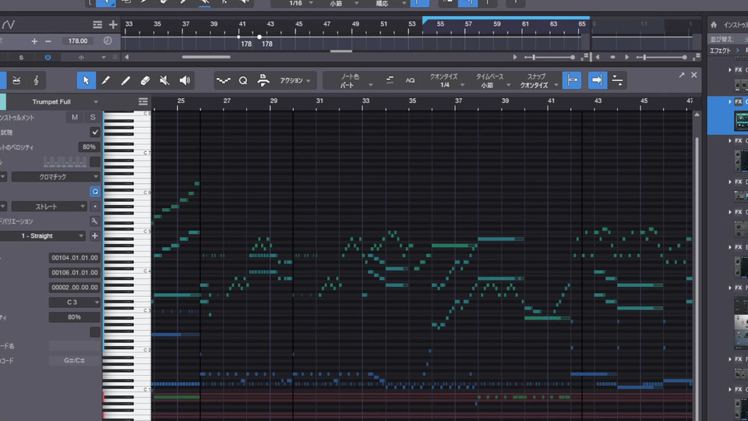
Task: Click the 00104.01.01.00 start field
Action: 75,258
